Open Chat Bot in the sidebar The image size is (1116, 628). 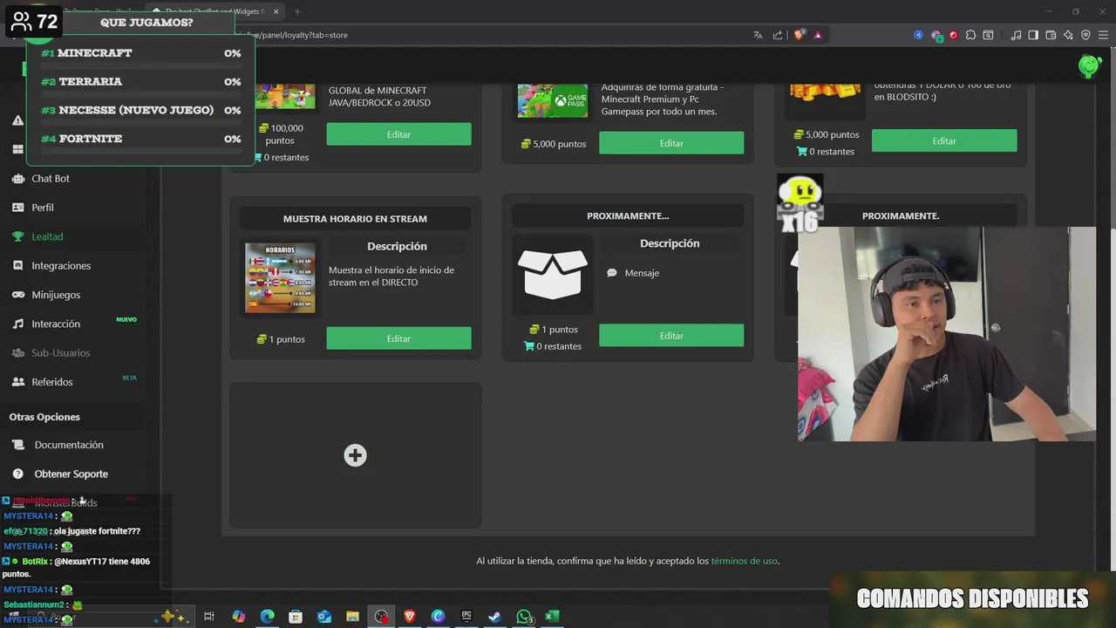[51, 178]
